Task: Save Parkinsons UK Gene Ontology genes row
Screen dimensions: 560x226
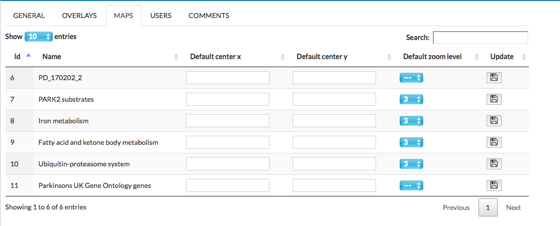Action: click(x=494, y=185)
